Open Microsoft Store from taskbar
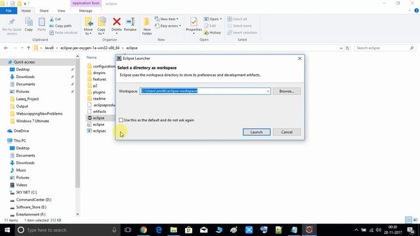The width and height of the screenshot is (420, 236). coord(188,230)
